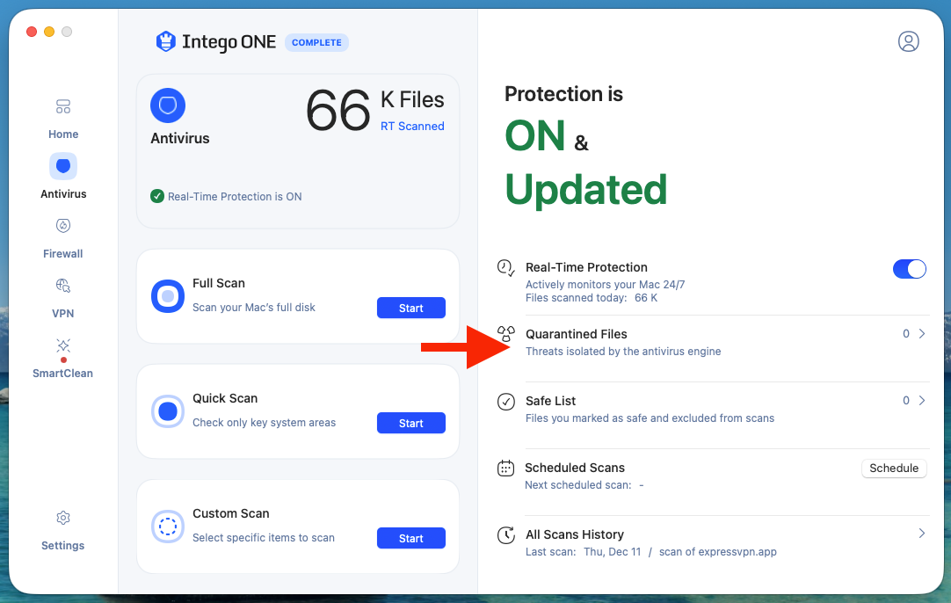
Task: Click 'Check only key system areas' description
Action: [264, 423]
